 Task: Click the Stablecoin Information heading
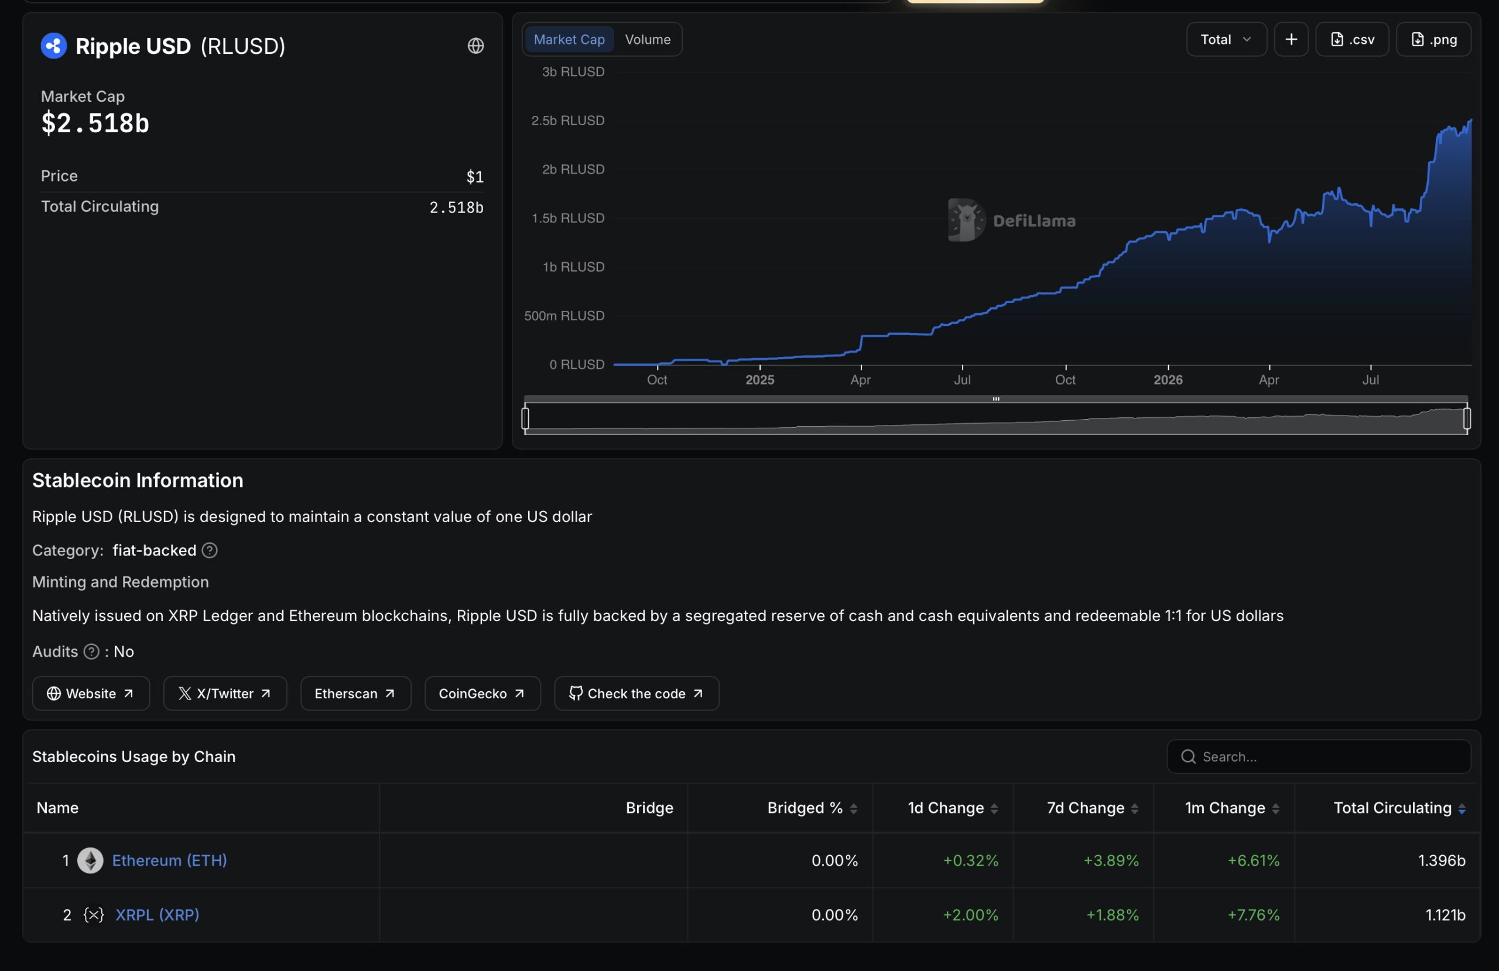[138, 481]
